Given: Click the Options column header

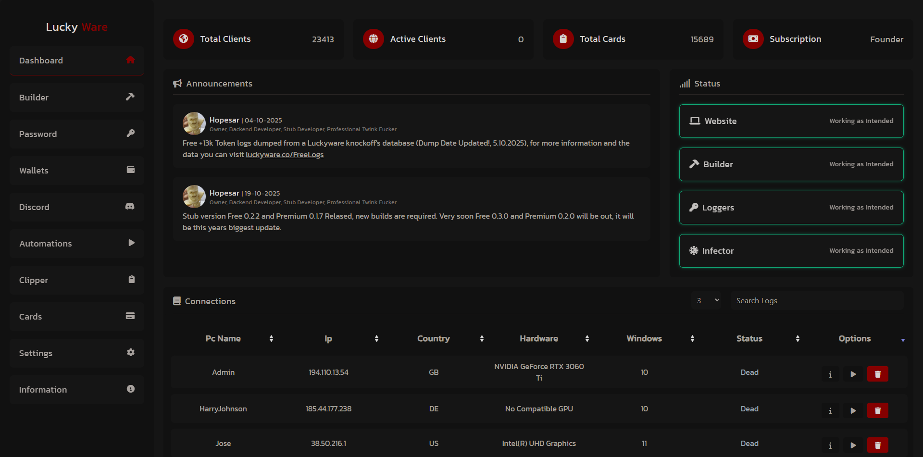Looking at the screenshot, I should click(855, 339).
